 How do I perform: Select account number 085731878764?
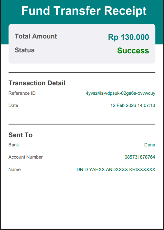(x=140, y=157)
